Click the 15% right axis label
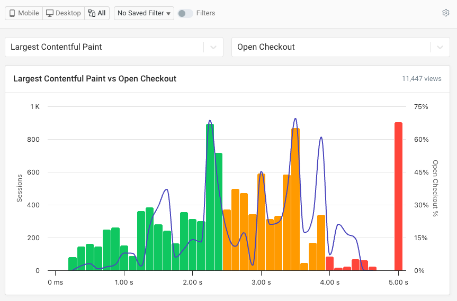 [x=421, y=238]
